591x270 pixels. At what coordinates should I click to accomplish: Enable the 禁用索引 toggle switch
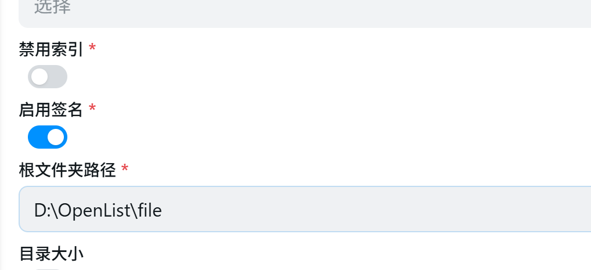coord(48,77)
